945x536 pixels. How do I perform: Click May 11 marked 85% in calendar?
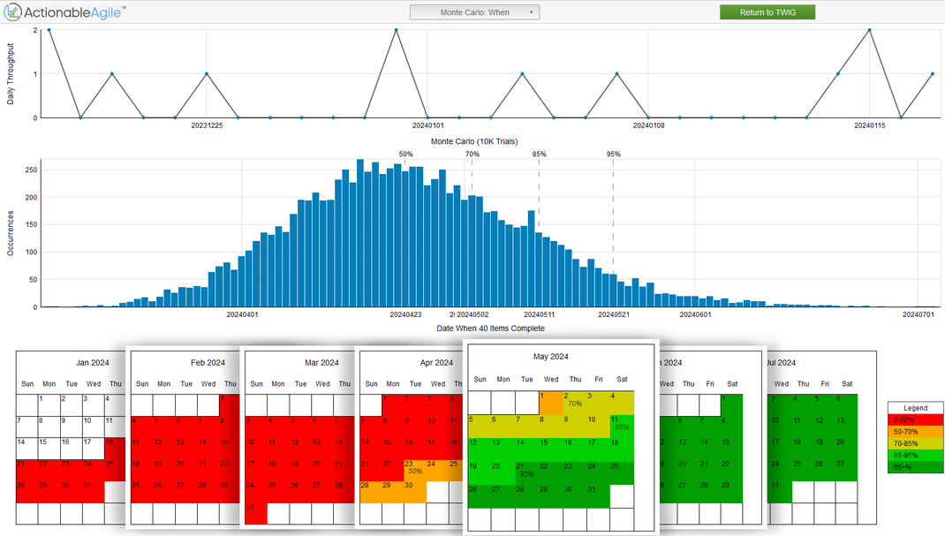click(x=621, y=424)
